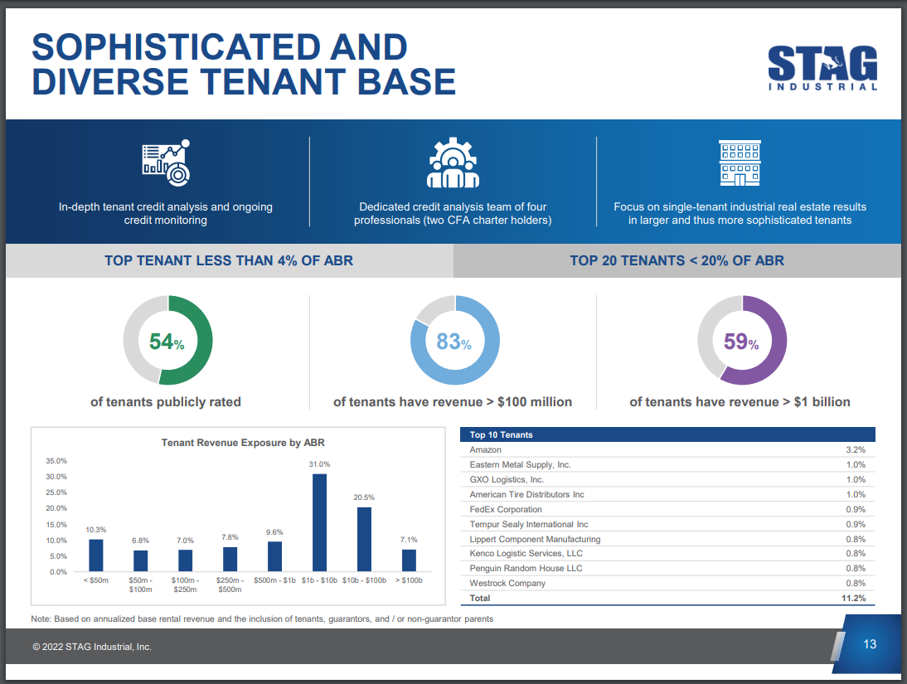Click the Amazon row in tenant table

(667, 449)
